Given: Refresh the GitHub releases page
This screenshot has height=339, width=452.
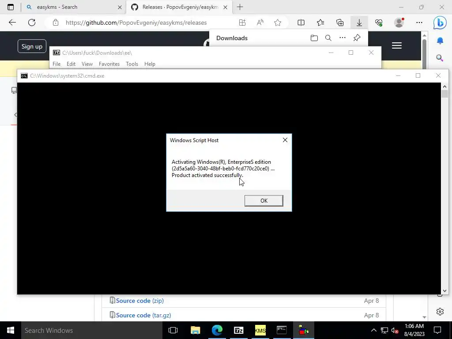Looking at the screenshot, I should point(32,23).
